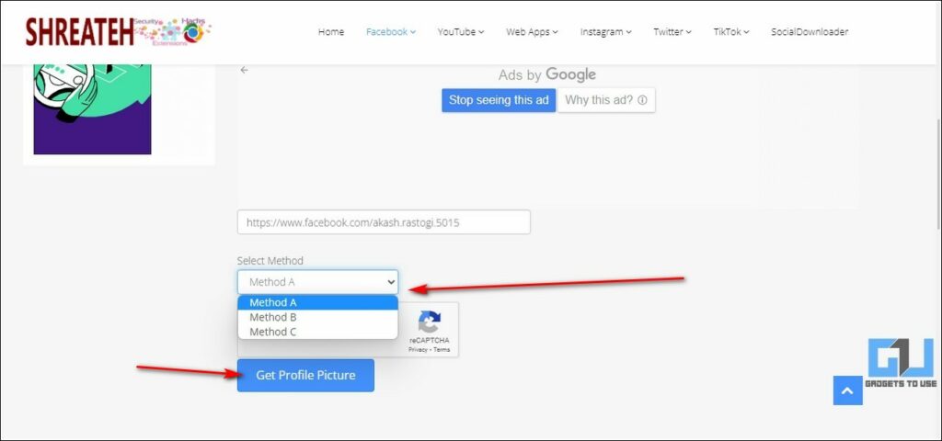Viewport: 942px width, 441px height.
Task: Open the Home menu item
Action: (330, 31)
